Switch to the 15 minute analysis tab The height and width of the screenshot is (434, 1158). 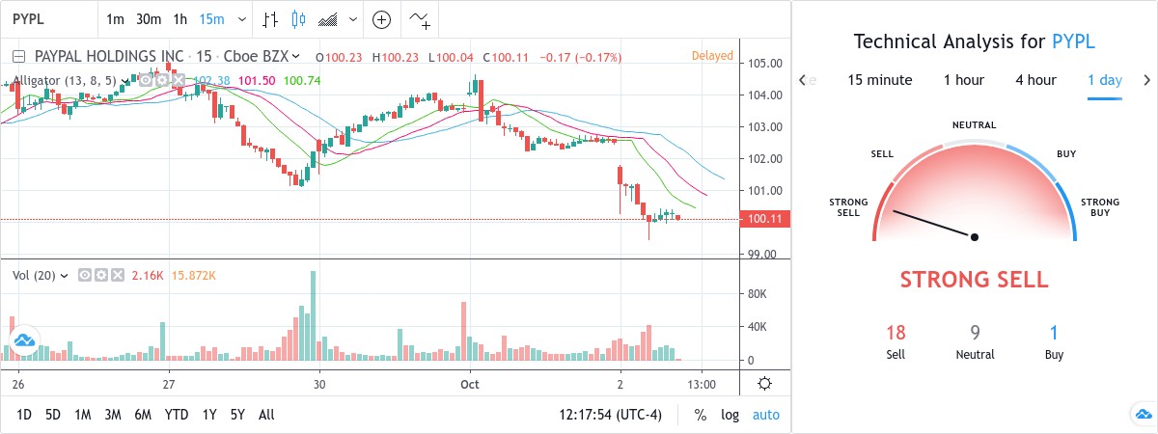[x=880, y=80]
